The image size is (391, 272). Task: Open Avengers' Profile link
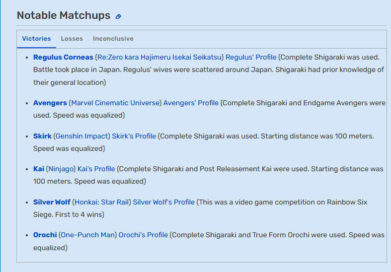191,103
